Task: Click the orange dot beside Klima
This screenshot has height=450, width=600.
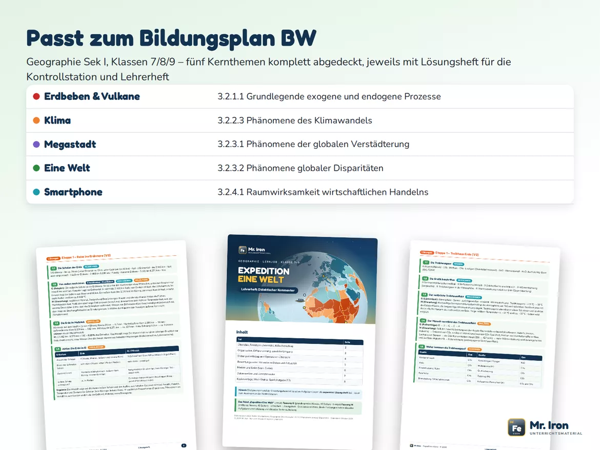Action: 36,120
